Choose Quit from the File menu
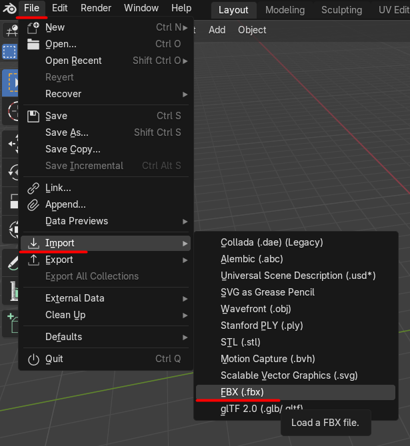 click(106, 359)
